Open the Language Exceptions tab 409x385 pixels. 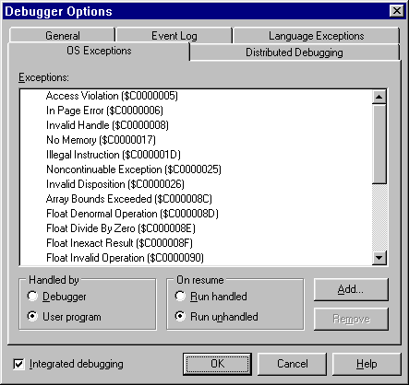pyautogui.click(x=317, y=36)
